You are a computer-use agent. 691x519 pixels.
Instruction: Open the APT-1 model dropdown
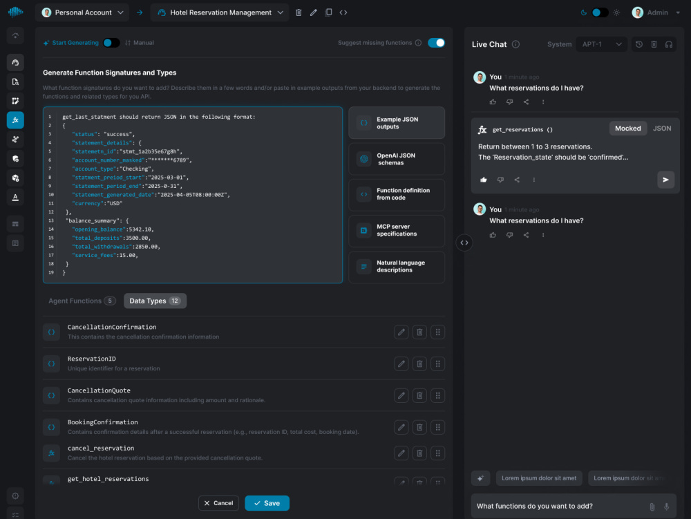coord(602,44)
